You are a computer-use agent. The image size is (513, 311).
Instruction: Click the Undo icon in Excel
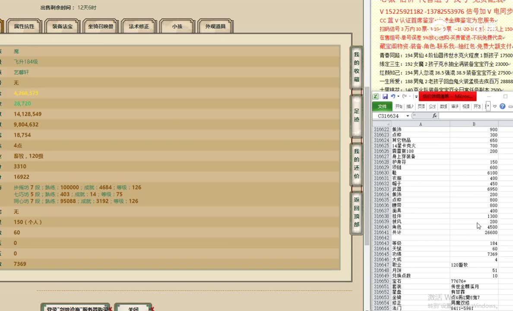[x=393, y=96]
